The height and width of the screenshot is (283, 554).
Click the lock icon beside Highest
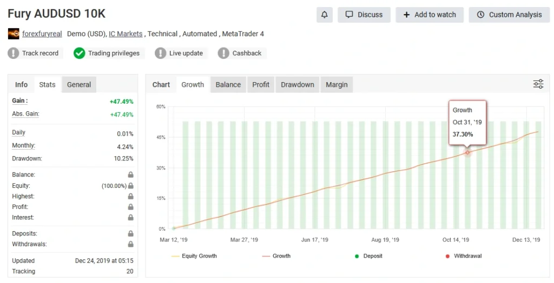pyautogui.click(x=131, y=196)
